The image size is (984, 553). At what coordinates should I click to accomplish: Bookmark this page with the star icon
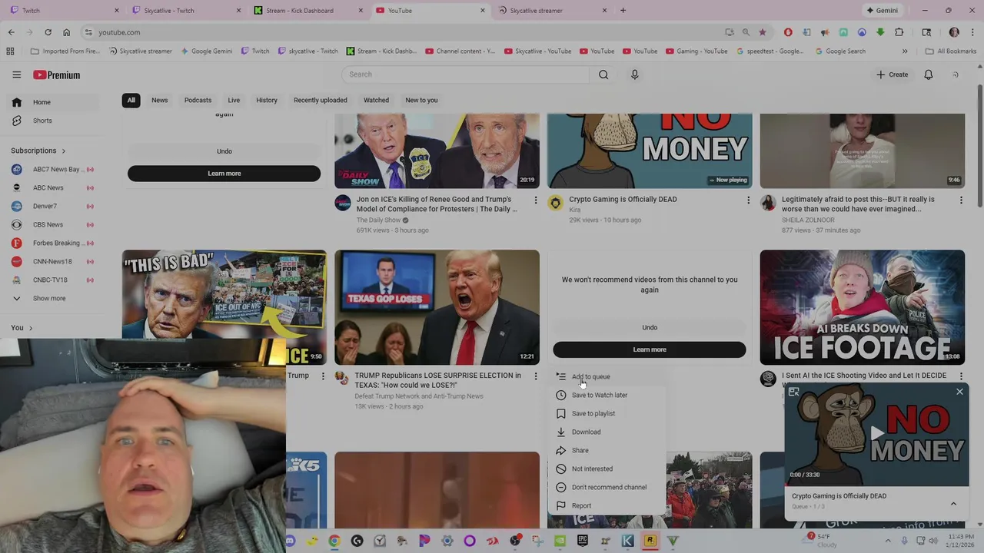click(x=762, y=32)
